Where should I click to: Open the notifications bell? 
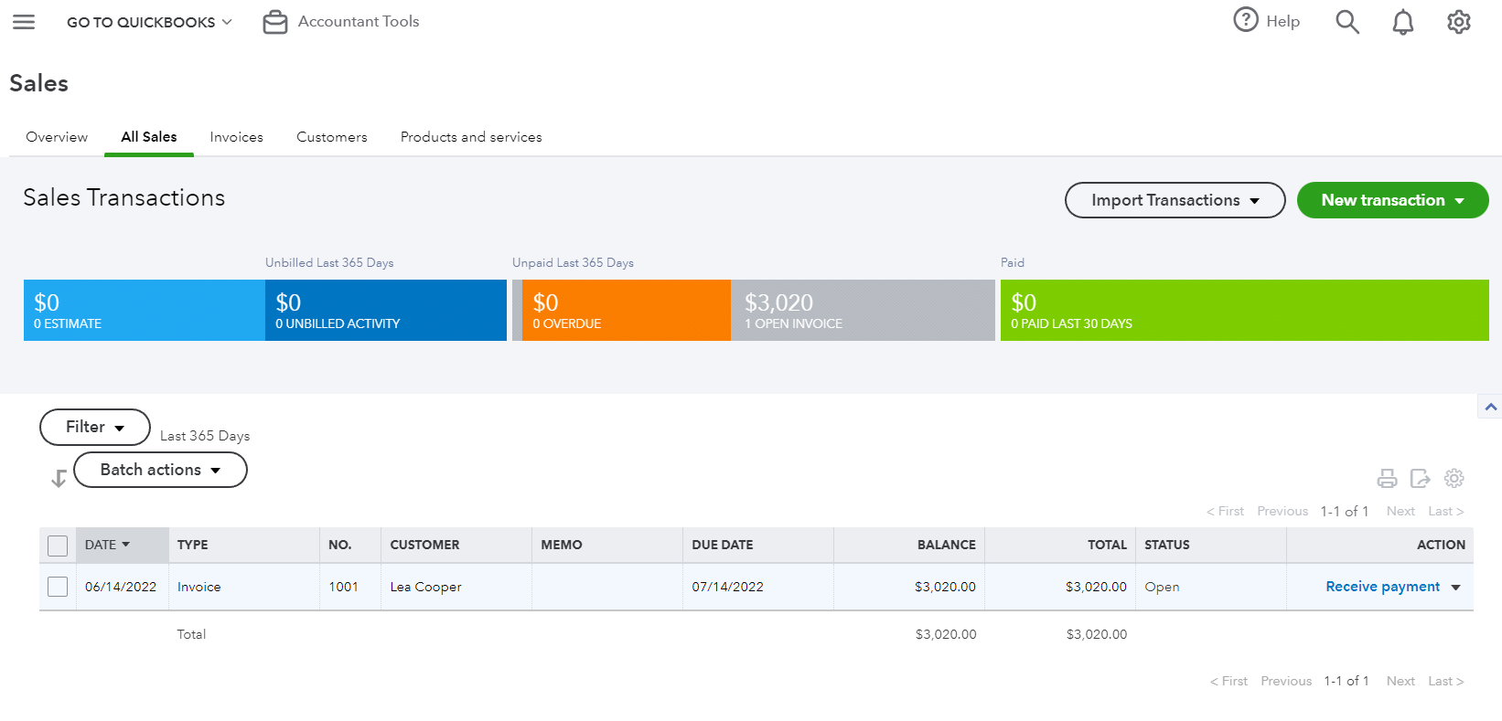1402,22
